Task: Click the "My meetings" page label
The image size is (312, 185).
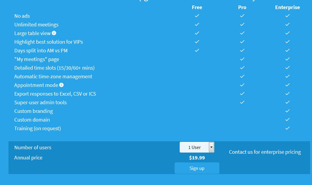Action: click(x=37, y=59)
